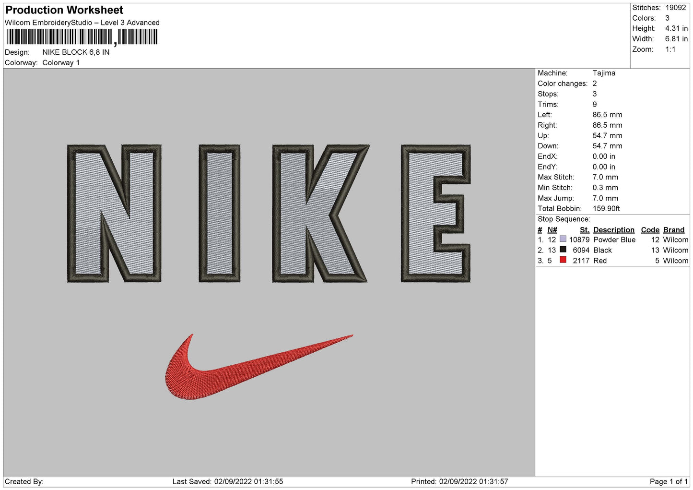Screen dimensions: 693x490
Task: Click the Trims value 9
Action: 595,104
